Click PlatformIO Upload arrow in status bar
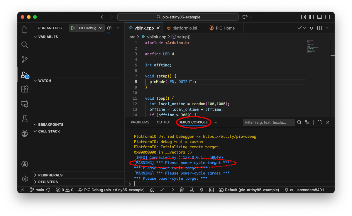This screenshot has width=352, height=216. pos(172,190)
